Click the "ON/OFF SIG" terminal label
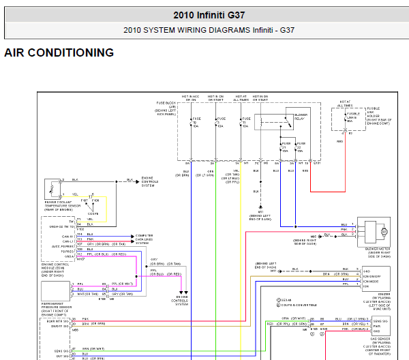The image size is (409, 360). click(60, 326)
